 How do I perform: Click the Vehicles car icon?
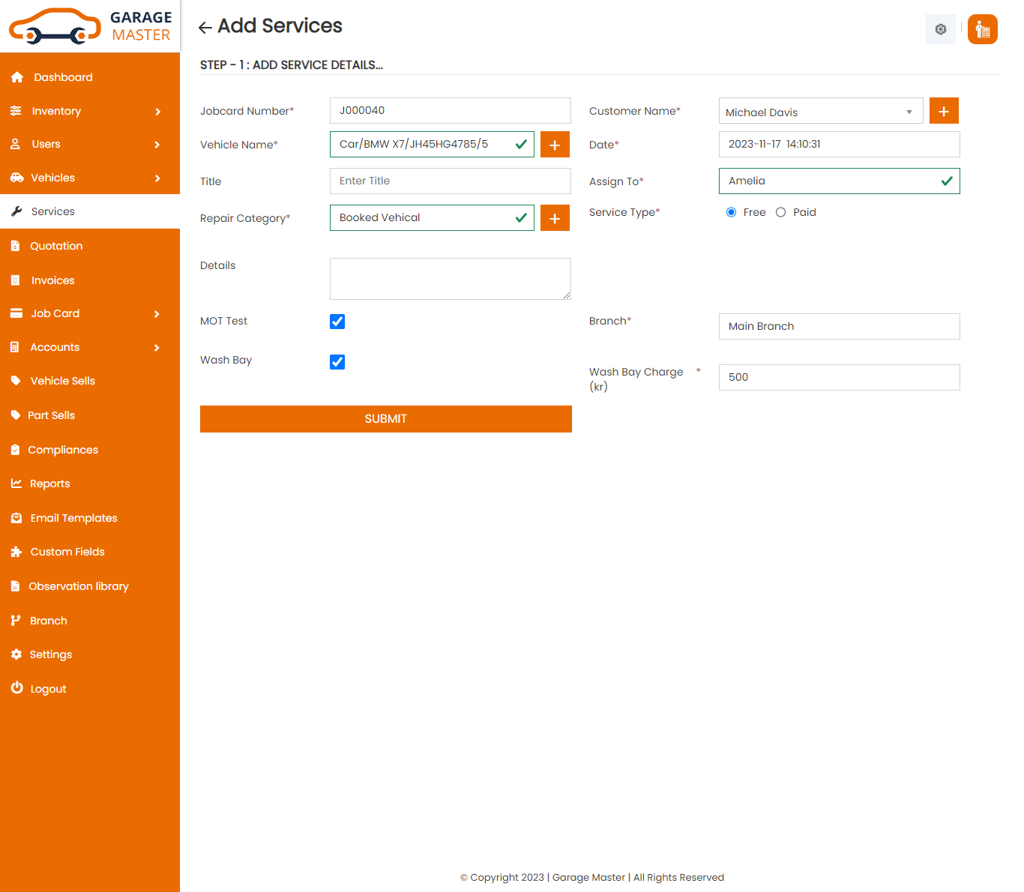click(x=16, y=178)
